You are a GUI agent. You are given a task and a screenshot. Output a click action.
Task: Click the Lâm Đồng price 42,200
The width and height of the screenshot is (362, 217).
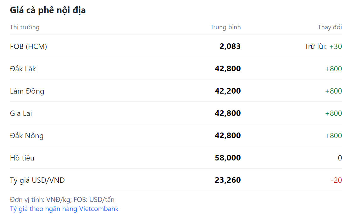point(228,91)
